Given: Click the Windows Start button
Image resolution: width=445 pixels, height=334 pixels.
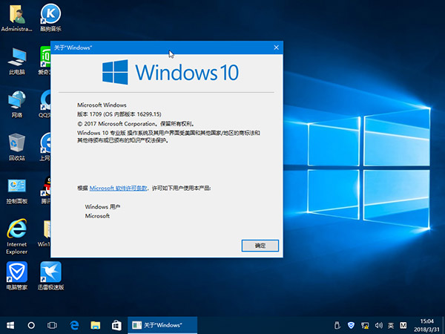Looking at the screenshot, I should tap(10, 325).
